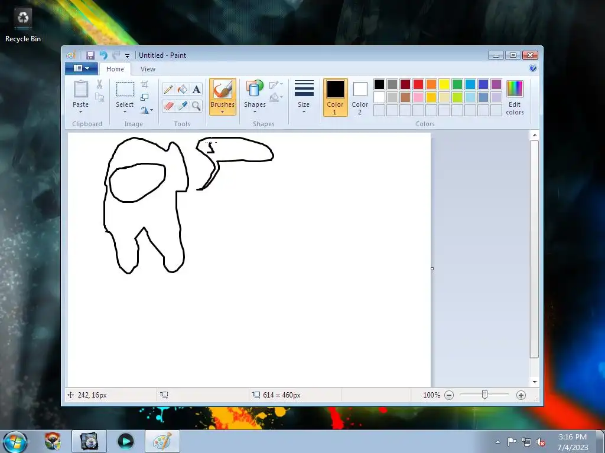Expand the Select dropdown arrow
605x453 pixels.
coord(125,112)
